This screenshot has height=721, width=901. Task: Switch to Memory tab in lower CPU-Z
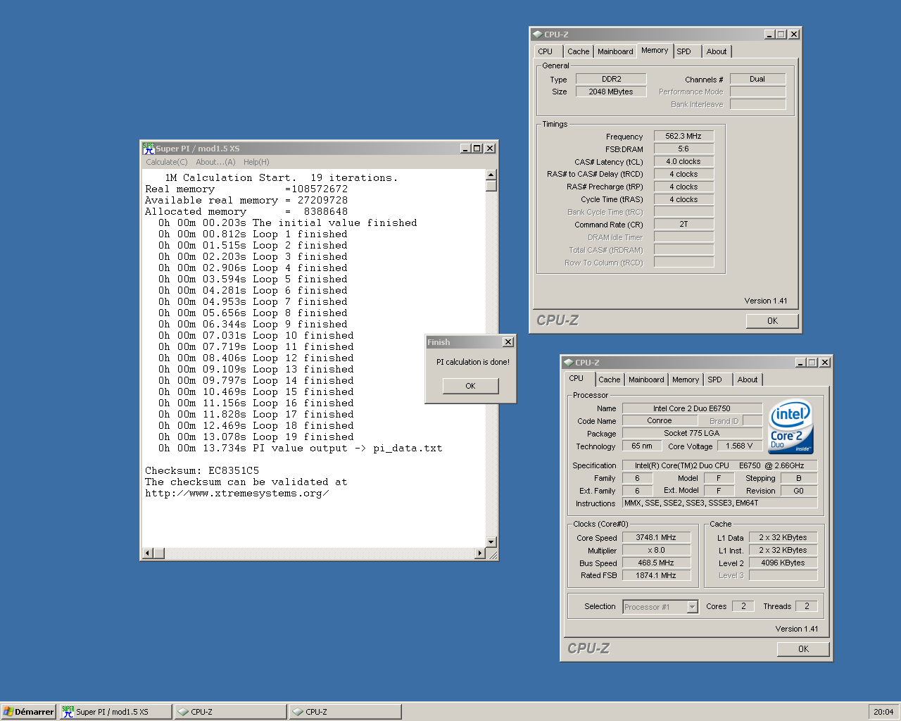[x=686, y=380]
